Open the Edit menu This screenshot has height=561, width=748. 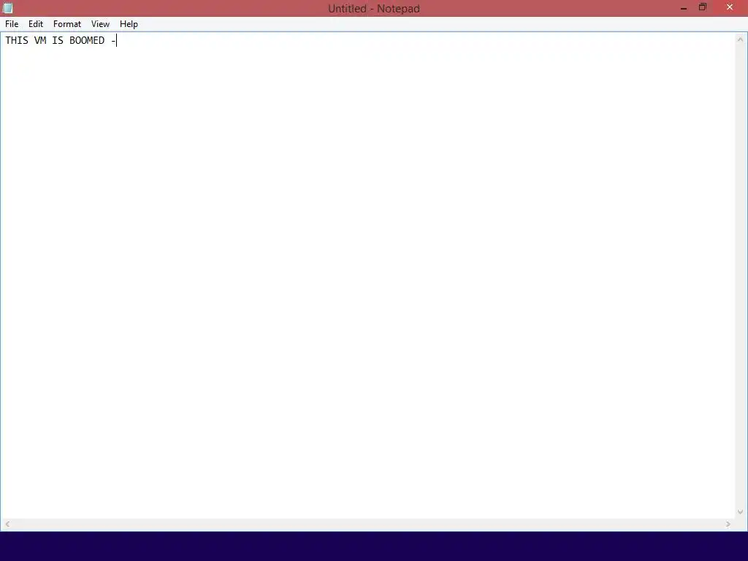tap(36, 24)
